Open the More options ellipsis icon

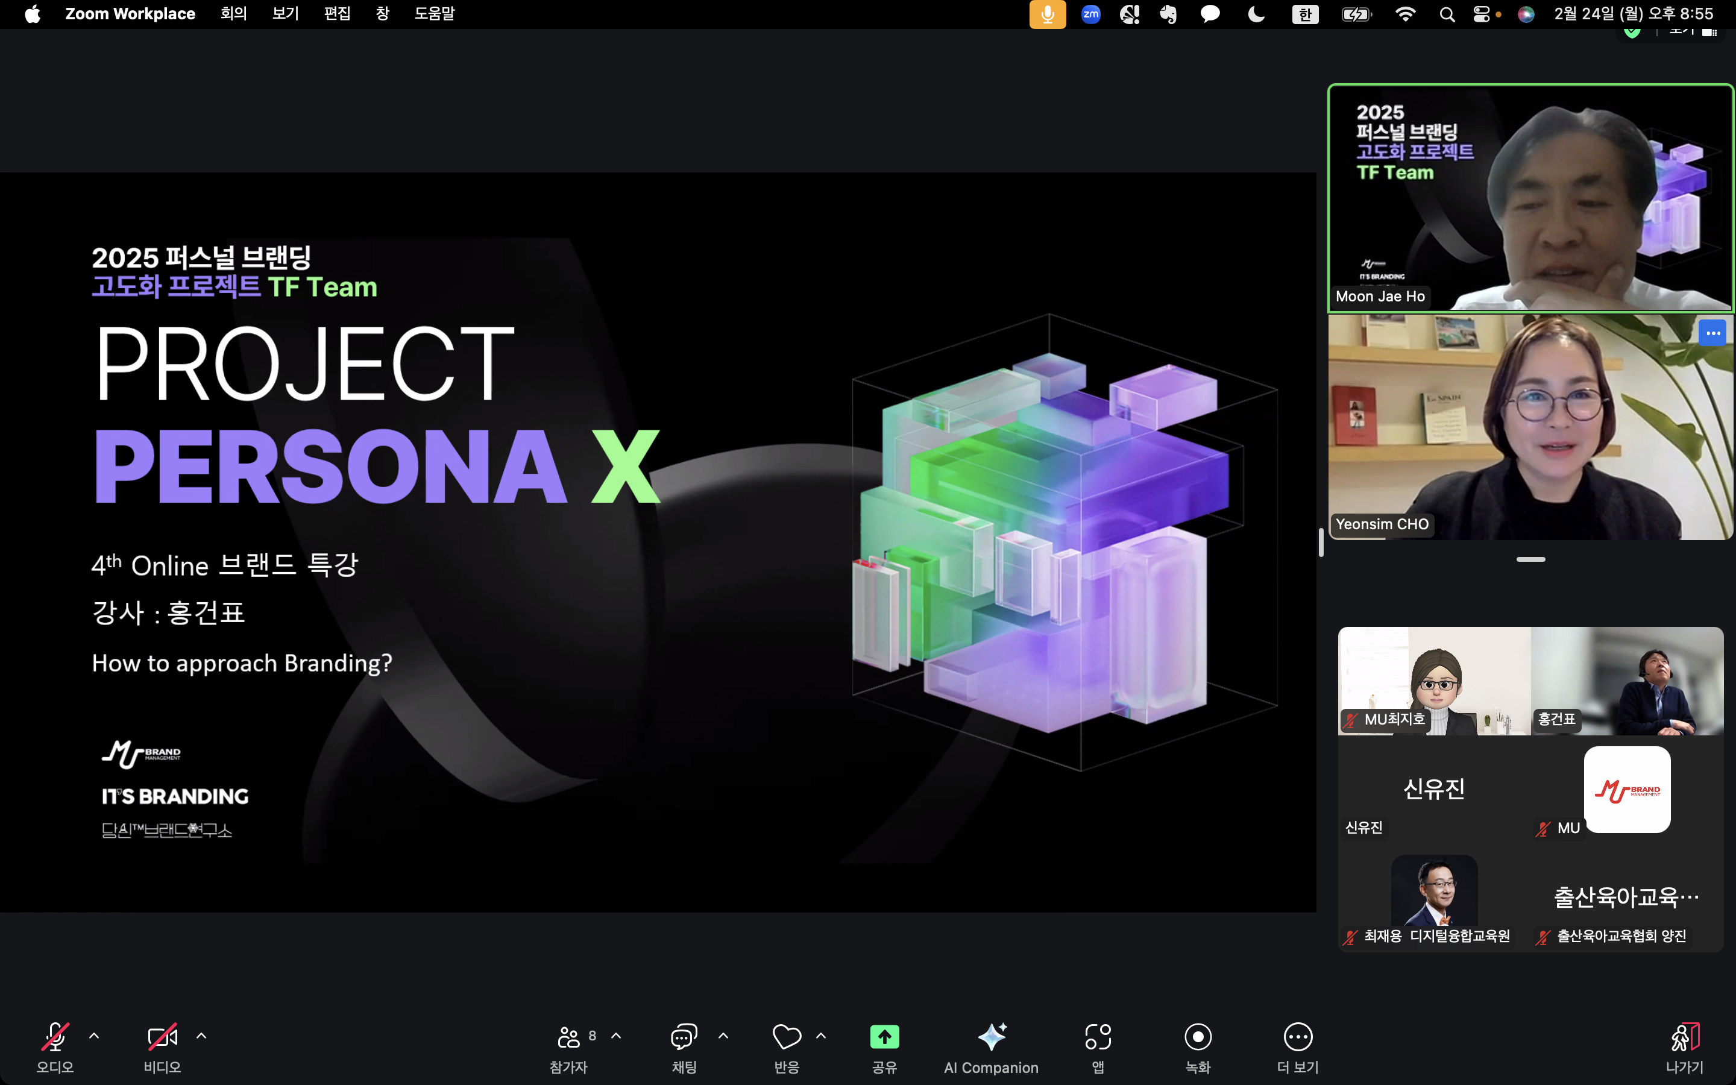(1298, 1037)
